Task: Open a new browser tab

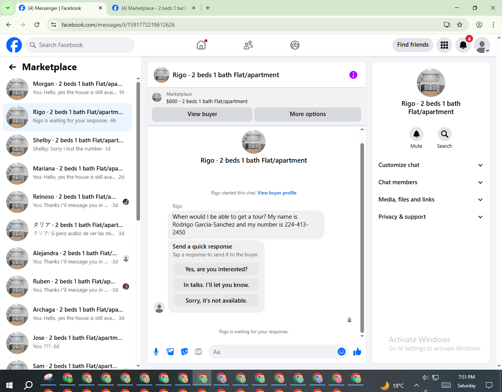Action: click(x=208, y=8)
